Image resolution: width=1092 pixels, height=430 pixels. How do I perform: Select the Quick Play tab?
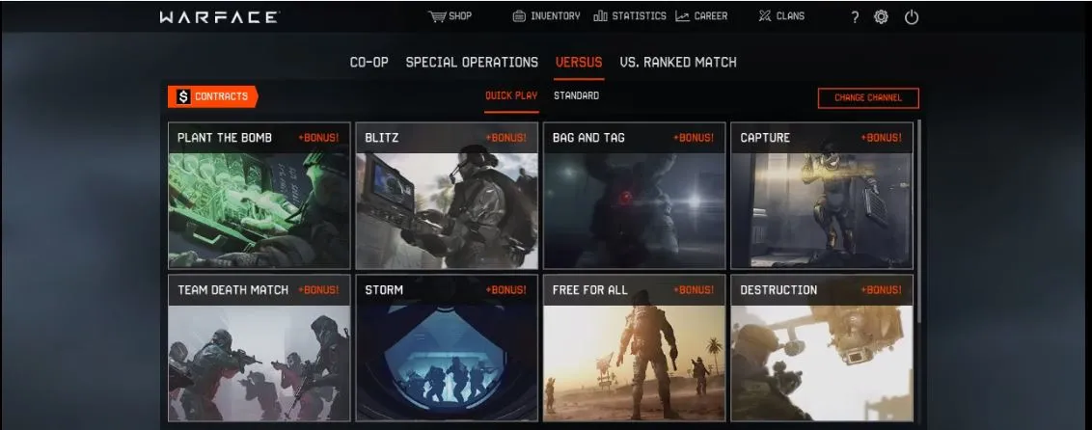[511, 96]
